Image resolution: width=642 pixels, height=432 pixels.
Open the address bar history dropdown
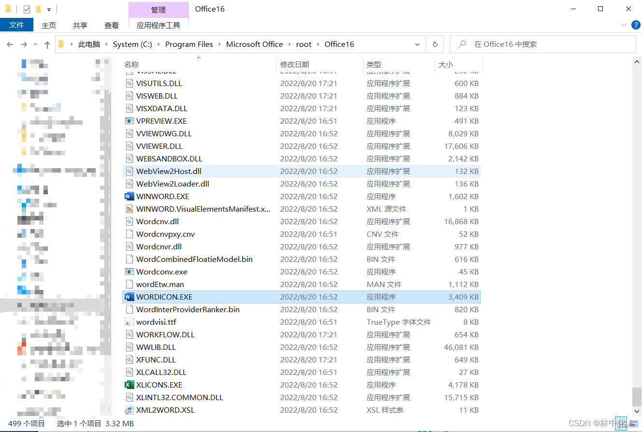[x=417, y=44]
